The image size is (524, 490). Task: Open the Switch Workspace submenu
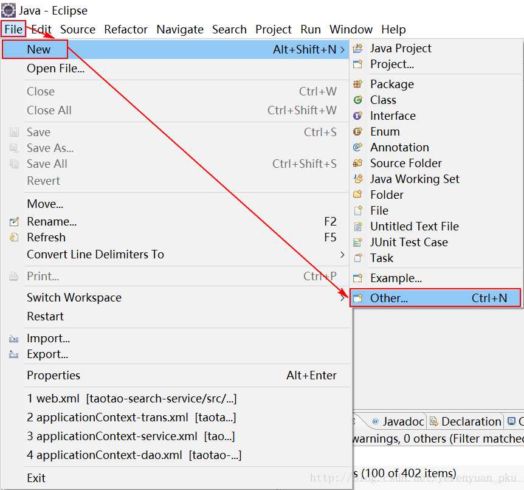click(74, 297)
